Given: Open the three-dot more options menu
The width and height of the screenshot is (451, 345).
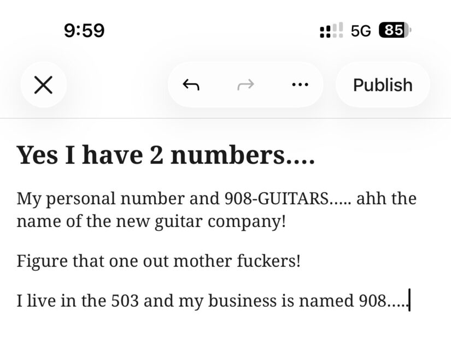Looking at the screenshot, I should 300,85.
